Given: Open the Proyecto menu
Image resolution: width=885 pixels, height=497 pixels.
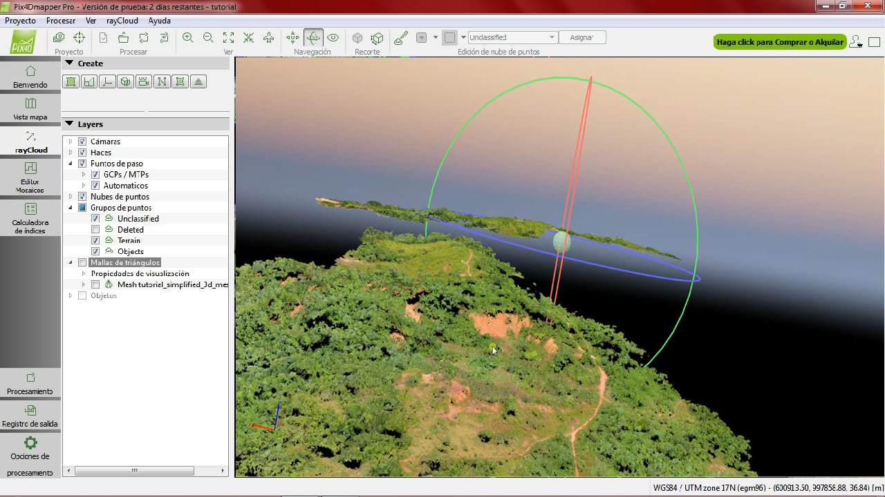Looking at the screenshot, I should click(20, 21).
